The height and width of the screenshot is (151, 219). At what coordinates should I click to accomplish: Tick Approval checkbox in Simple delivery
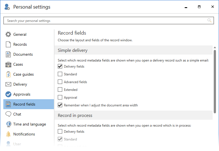[60, 98]
